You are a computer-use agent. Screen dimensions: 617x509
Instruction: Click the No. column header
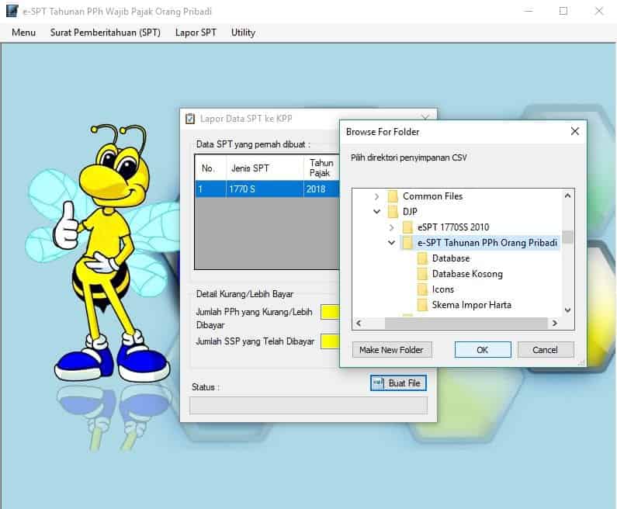click(x=210, y=168)
